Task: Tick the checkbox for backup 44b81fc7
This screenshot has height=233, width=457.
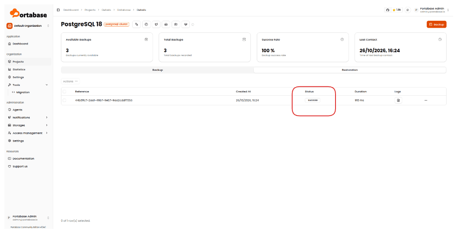Action: pyautogui.click(x=64, y=101)
